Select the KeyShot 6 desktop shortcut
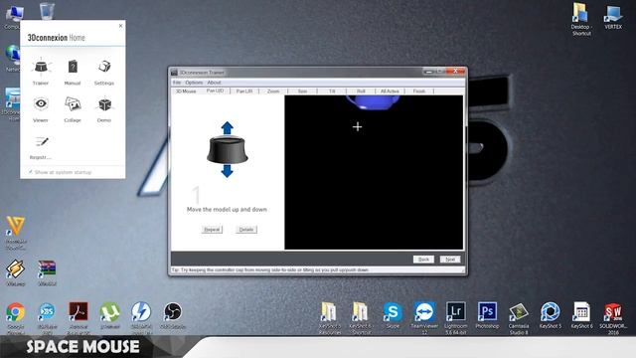 581,315
